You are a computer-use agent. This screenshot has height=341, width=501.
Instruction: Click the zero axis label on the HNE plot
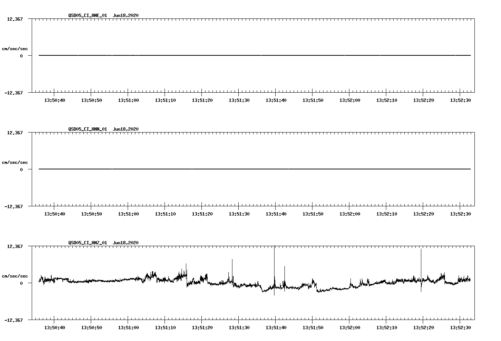pyautogui.click(x=21, y=56)
